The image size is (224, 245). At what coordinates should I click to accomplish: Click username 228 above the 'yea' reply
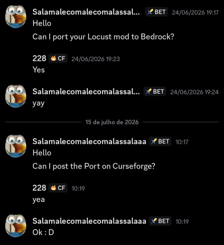[39, 188]
